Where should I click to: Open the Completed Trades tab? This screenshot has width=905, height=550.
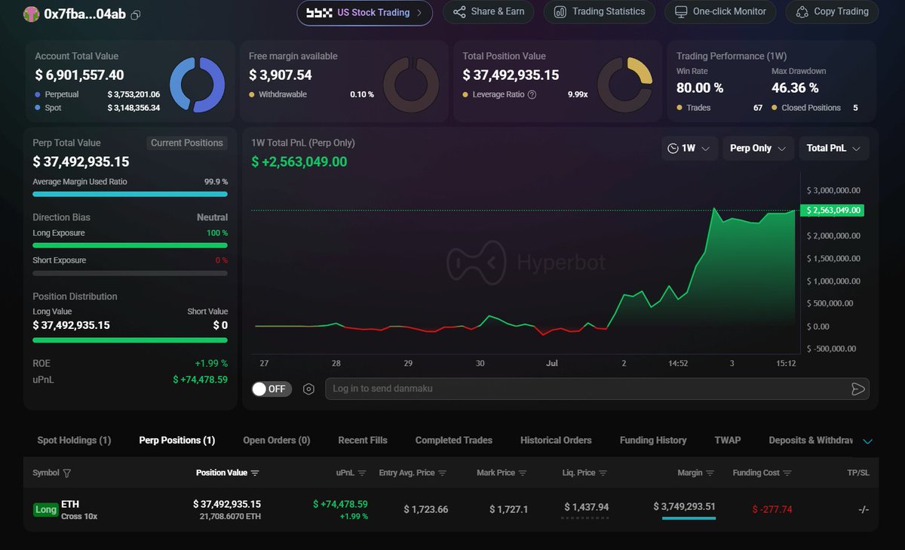click(x=454, y=440)
